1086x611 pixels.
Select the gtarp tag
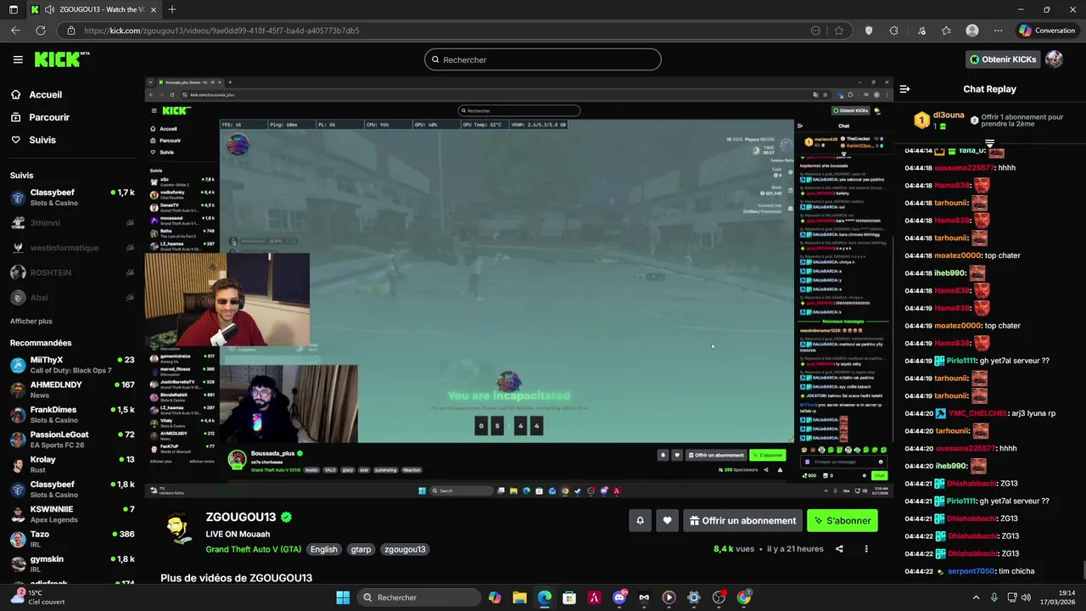[361, 549]
